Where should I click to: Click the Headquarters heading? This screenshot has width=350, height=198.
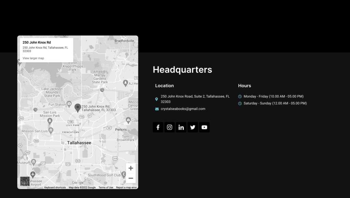coord(183,69)
